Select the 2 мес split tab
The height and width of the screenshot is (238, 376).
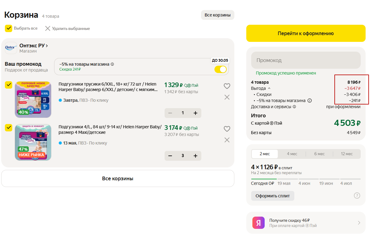265,154
